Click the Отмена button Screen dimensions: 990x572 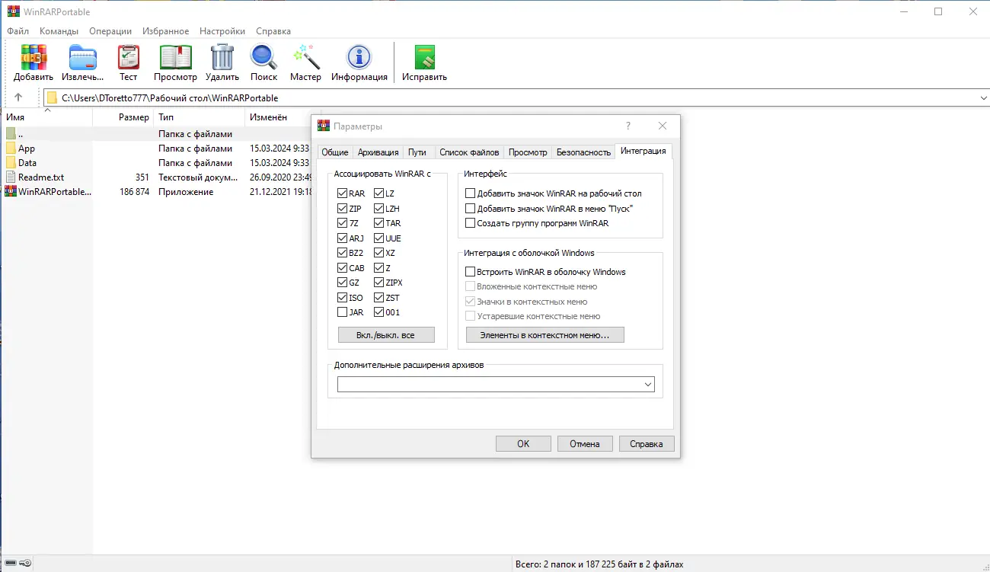(585, 444)
